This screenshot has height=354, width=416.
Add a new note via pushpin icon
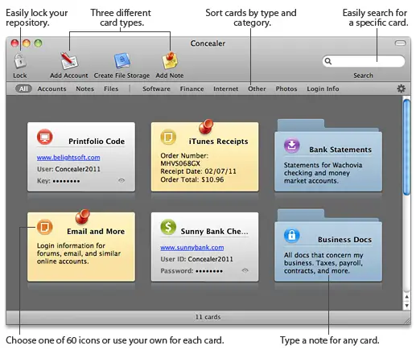(x=170, y=60)
